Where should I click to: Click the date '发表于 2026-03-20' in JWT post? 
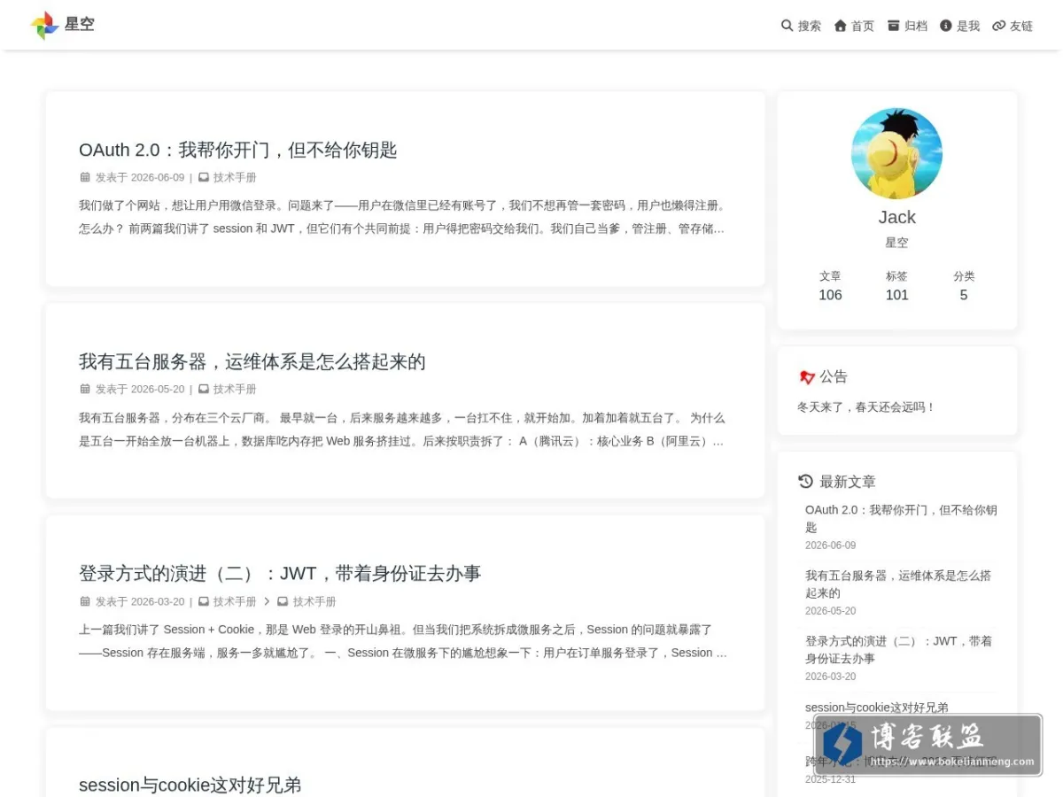[140, 601]
